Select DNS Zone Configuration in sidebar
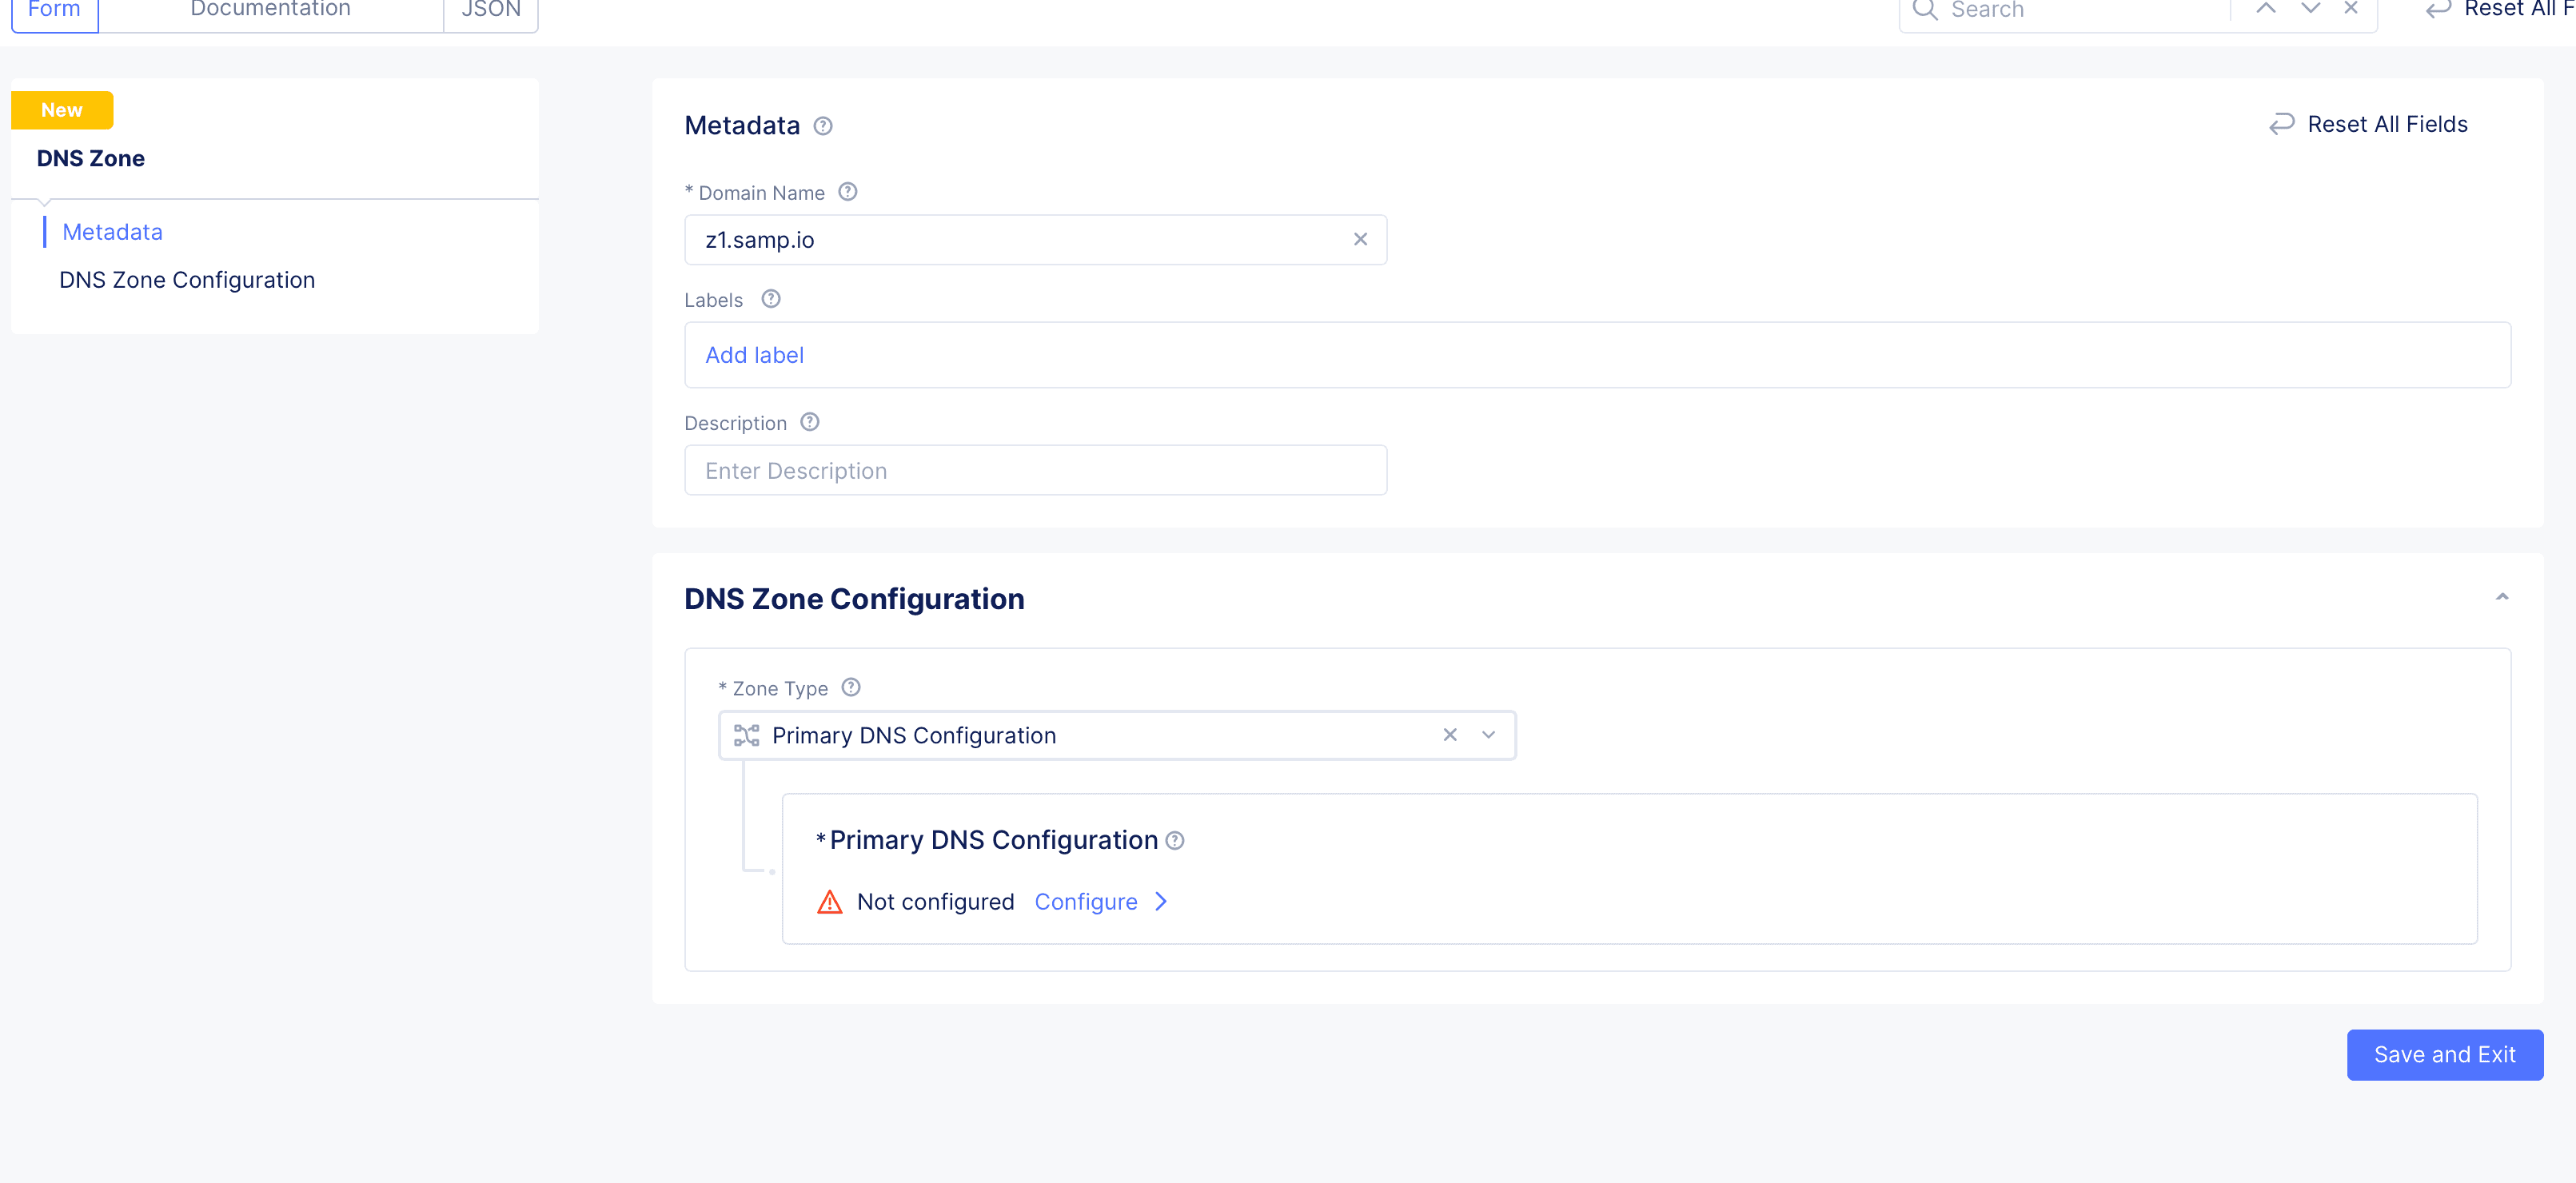This screenshot has width=2576, height=1183. pos(187,280)
